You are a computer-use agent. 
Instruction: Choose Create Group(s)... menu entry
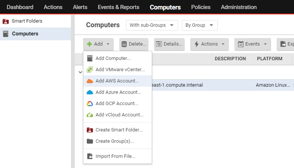118,141
